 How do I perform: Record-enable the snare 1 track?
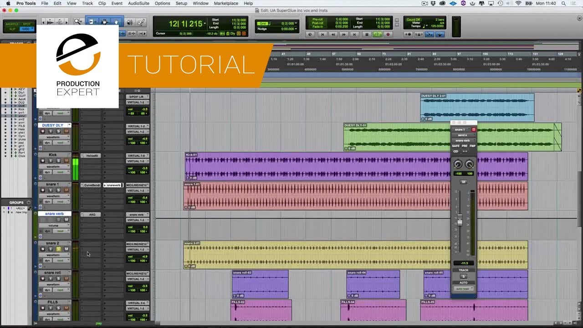43,190
